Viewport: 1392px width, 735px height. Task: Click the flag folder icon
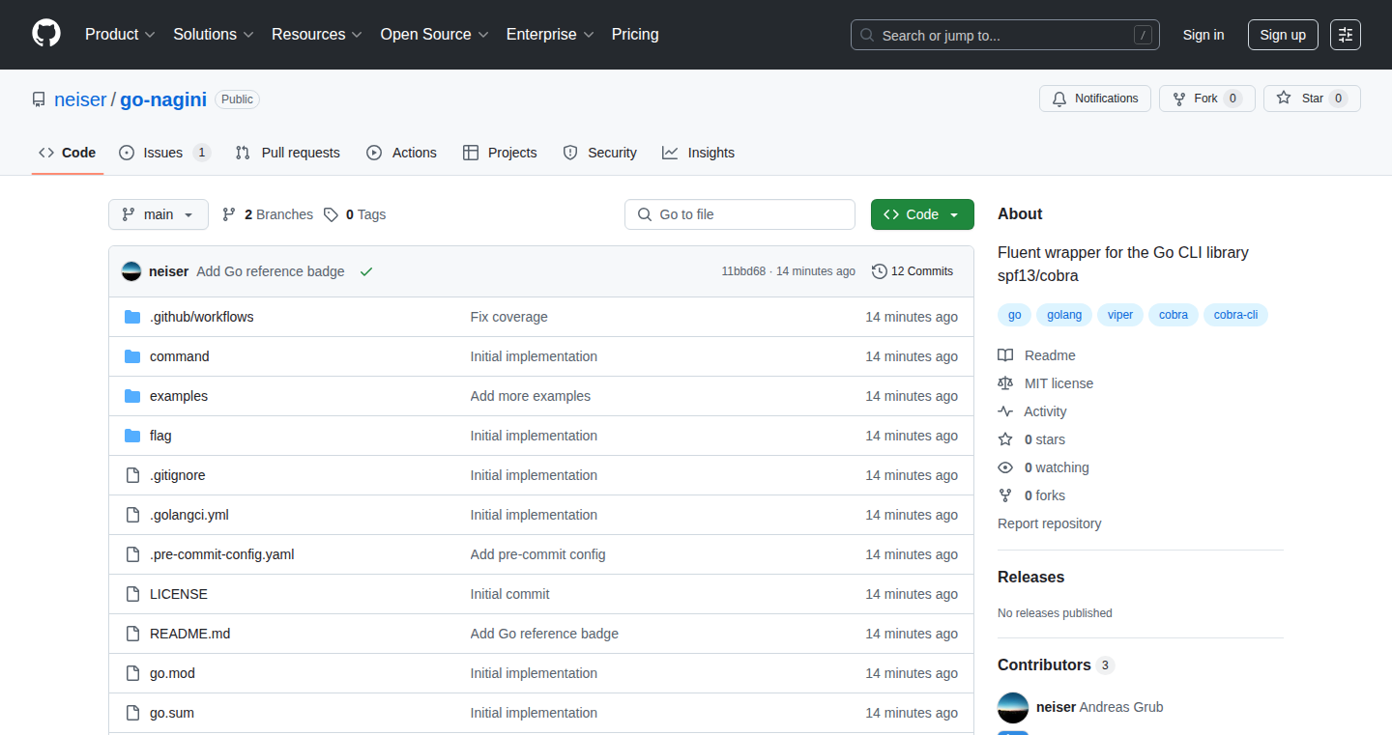132,436
